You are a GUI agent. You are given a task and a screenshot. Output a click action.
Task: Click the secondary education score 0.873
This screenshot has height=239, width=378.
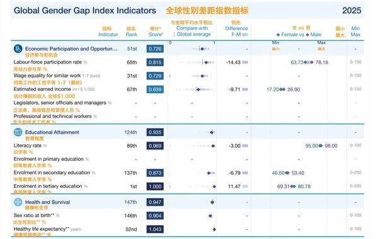pyautogui.click(x=155, y=173)
